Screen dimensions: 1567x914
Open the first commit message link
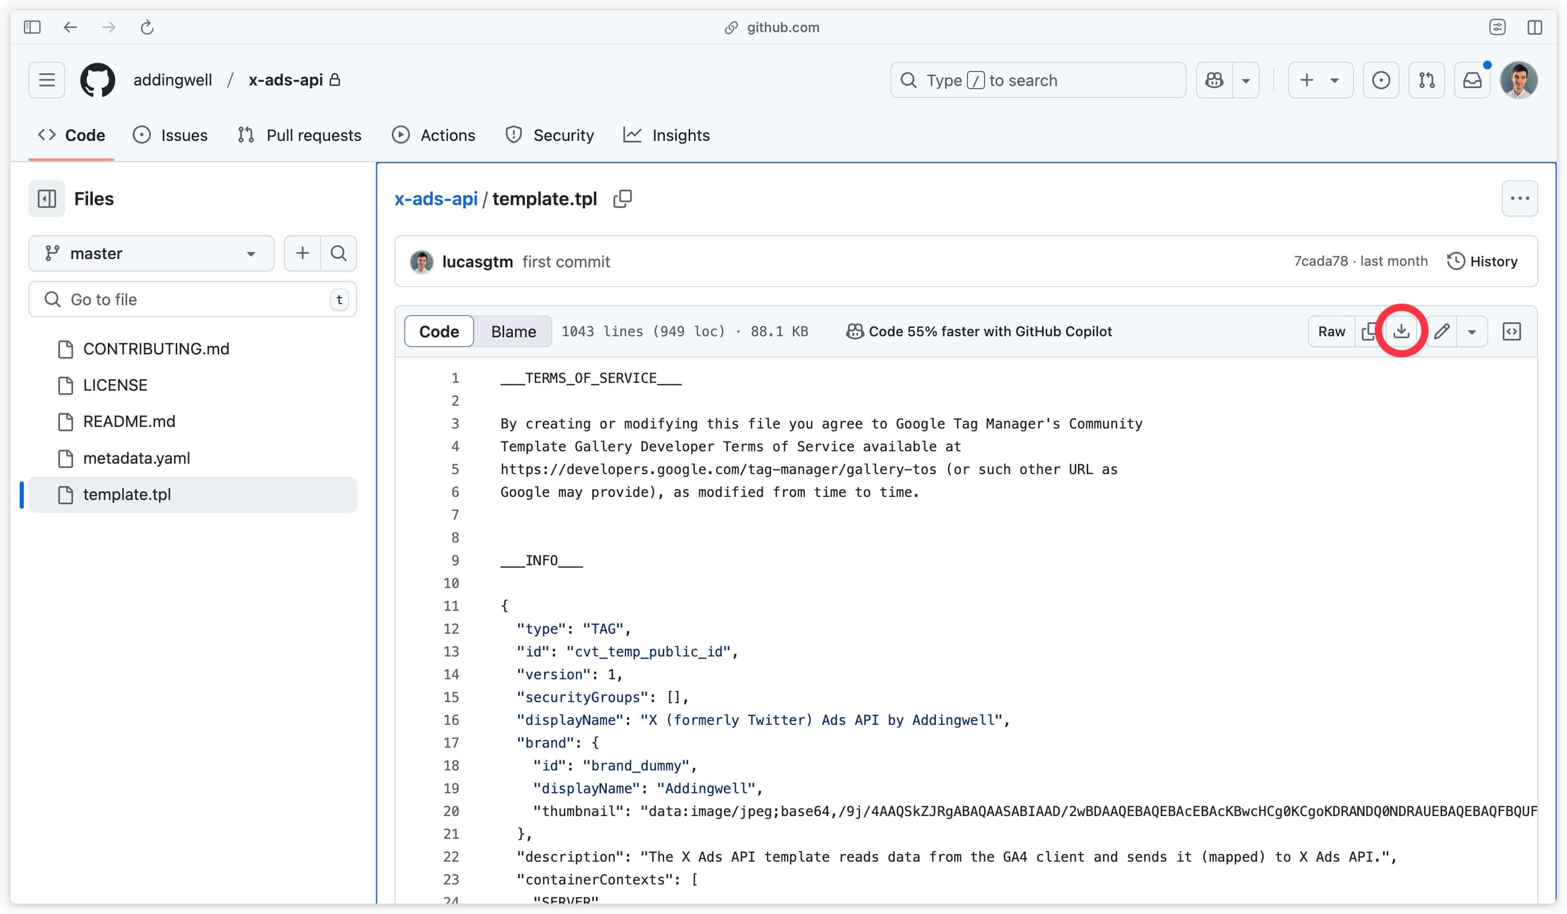(566, 262)
